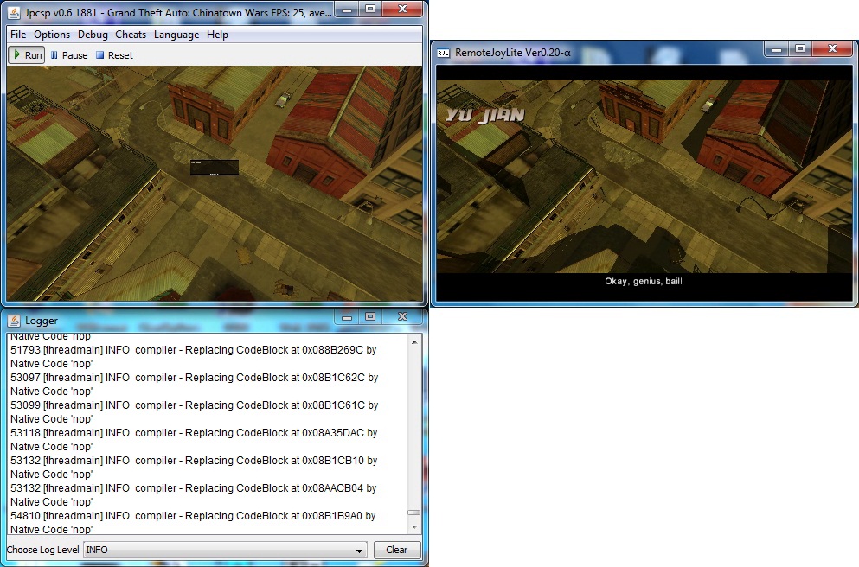
Task: Click 'YU JIAN' text in RemoteJoyLite view
Action: click(485, 115)
